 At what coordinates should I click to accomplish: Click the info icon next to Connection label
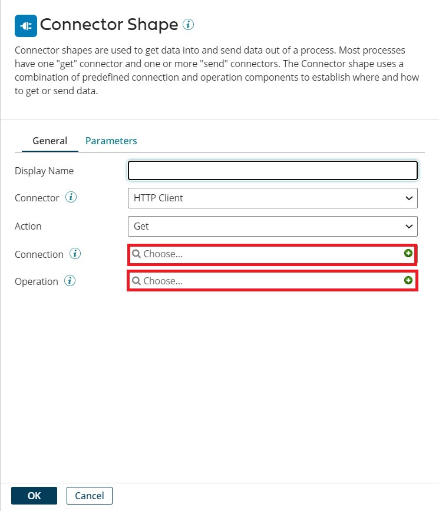pos(75,254)
